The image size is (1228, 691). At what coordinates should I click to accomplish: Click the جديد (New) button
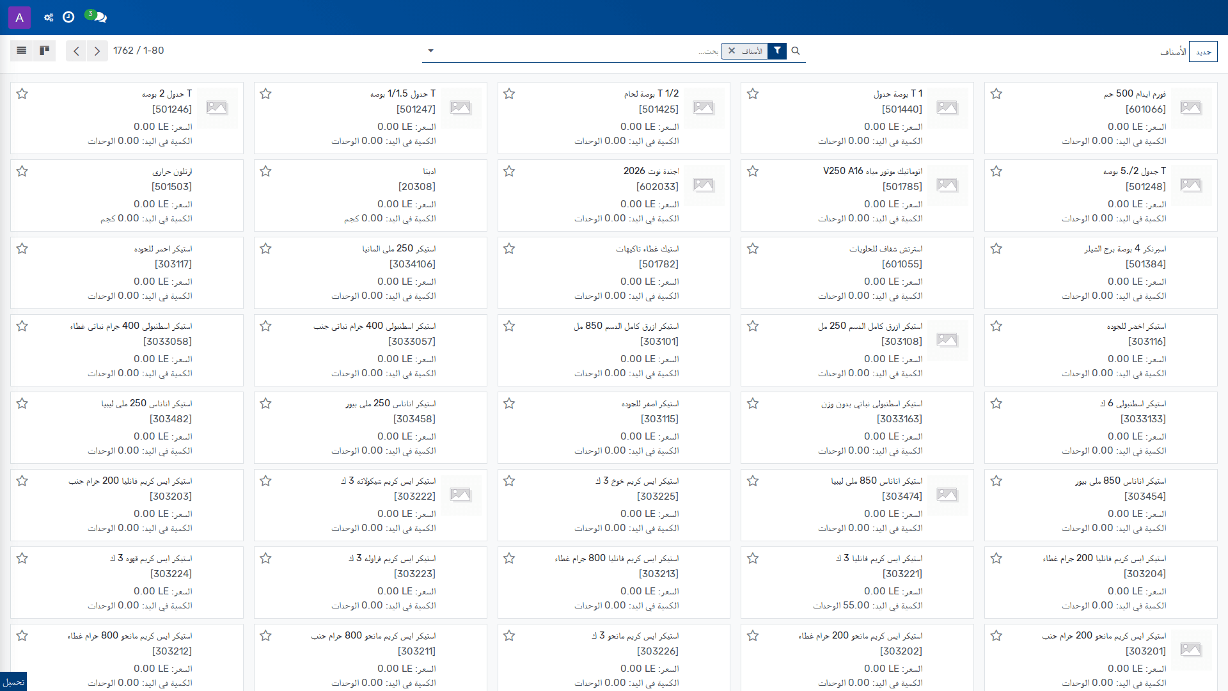point(1203,51)
